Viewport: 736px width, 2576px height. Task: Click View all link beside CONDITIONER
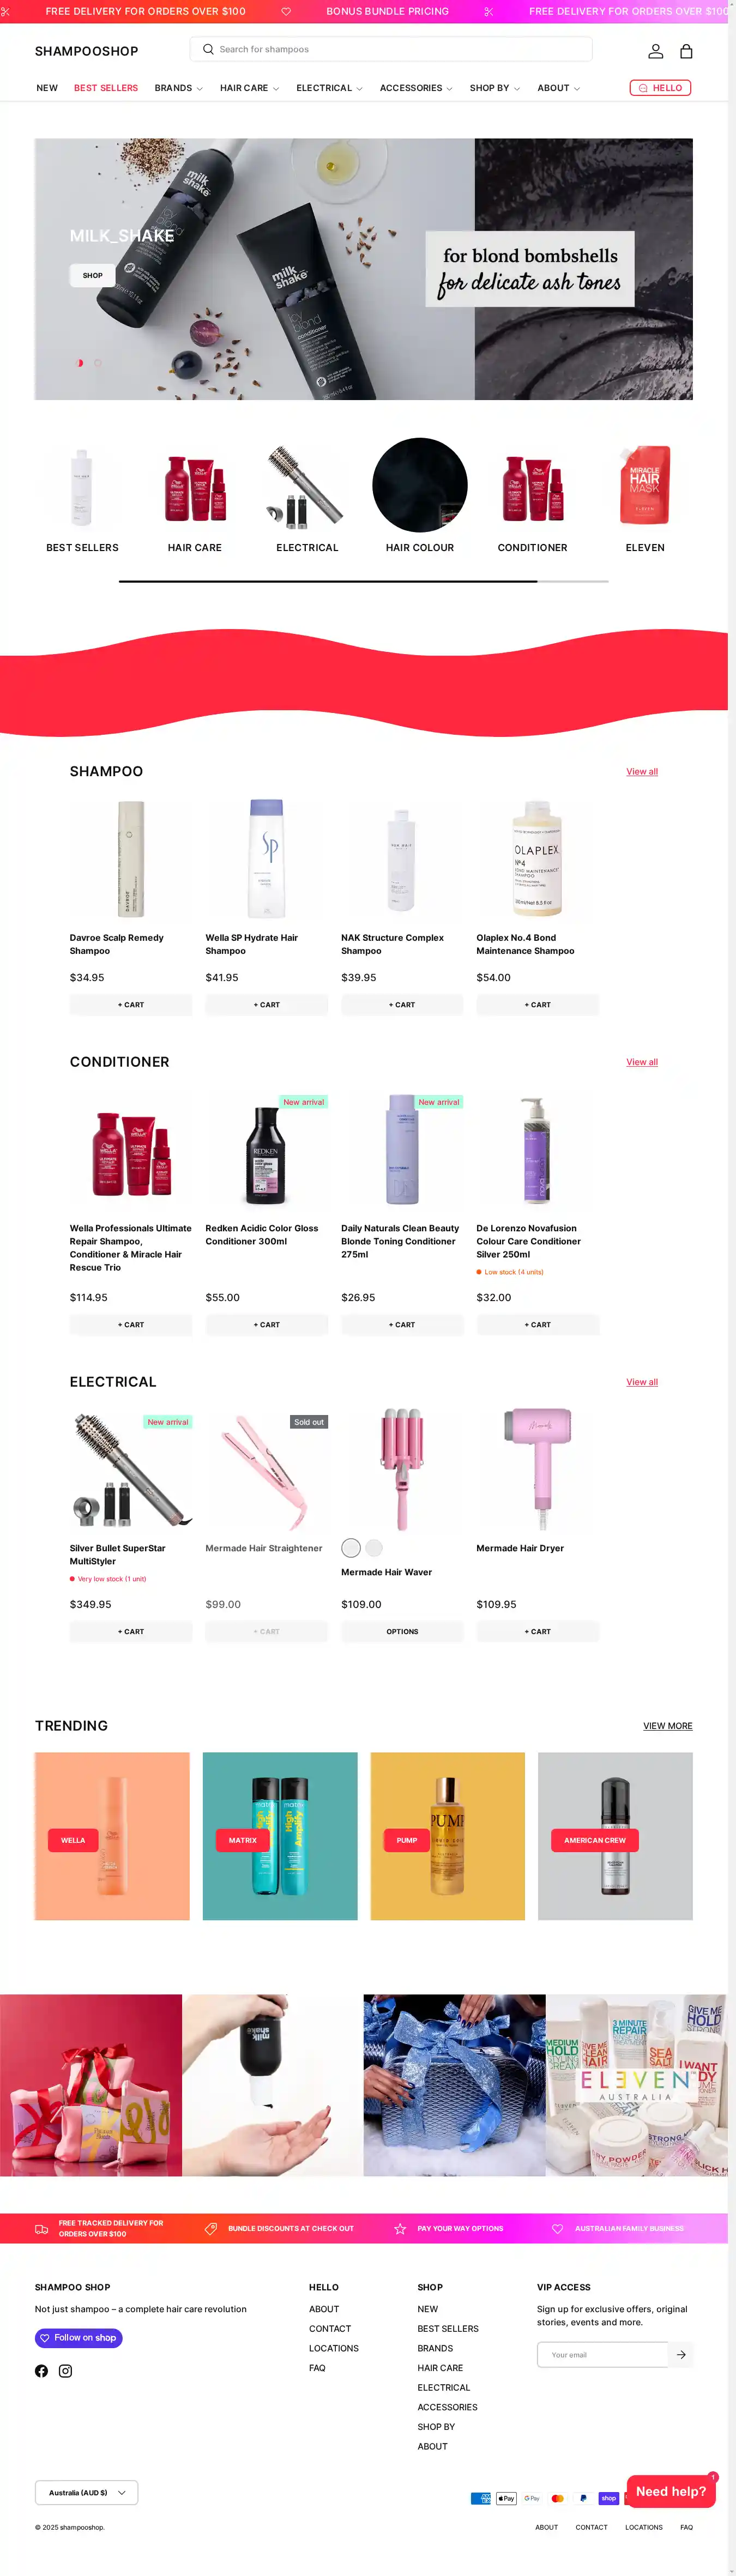coord(642,1062)
